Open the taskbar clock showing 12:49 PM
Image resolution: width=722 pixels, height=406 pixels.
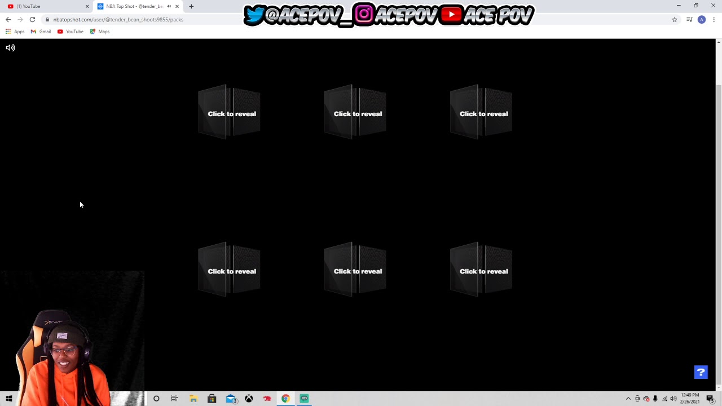690,399
